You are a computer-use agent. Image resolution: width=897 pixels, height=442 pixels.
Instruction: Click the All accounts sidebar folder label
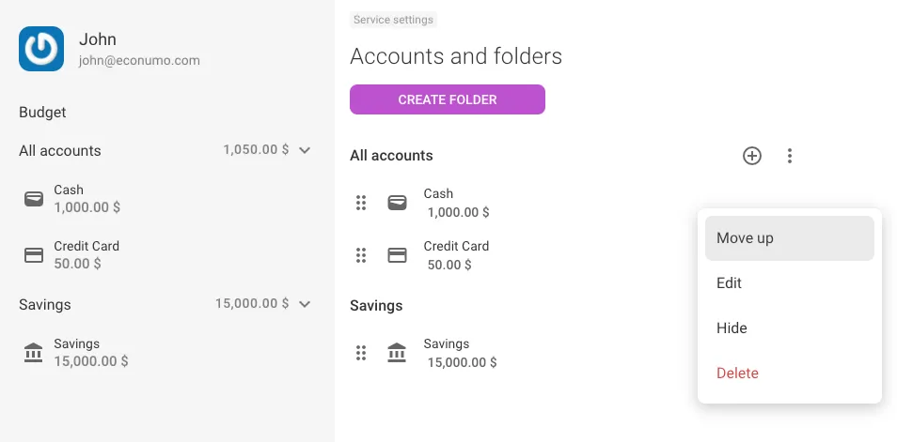[60, 151]
